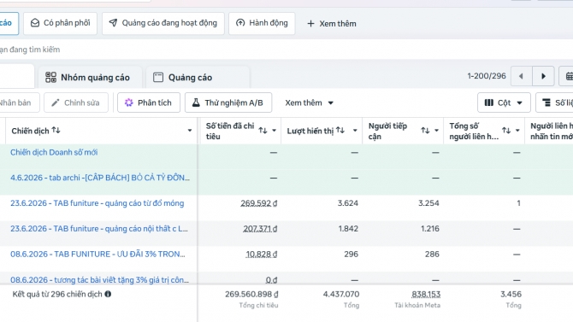This screenshot has width=573, height=322.
Task: Click reach value 1.216
Action: tap(429, 229)
